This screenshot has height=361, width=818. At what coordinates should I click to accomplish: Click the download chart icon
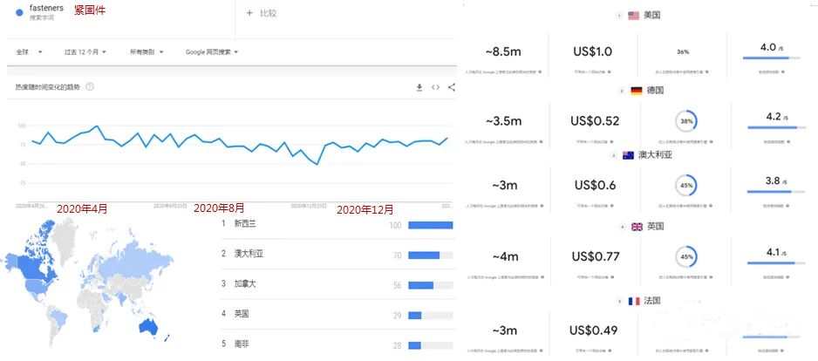[x=419, y=87]
